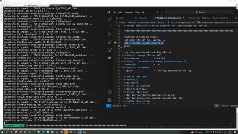Switch to Dockerfile - Nagios 4 tab
This screenshot has width=238, height=134.
click(x=209, y=18)
